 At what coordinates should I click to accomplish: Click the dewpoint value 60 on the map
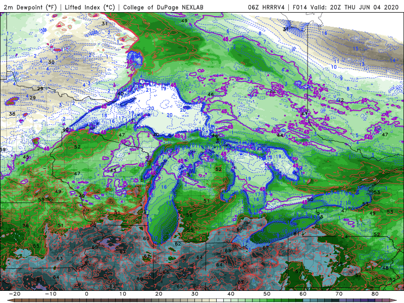pyautogui.click(x=146, y=238)
